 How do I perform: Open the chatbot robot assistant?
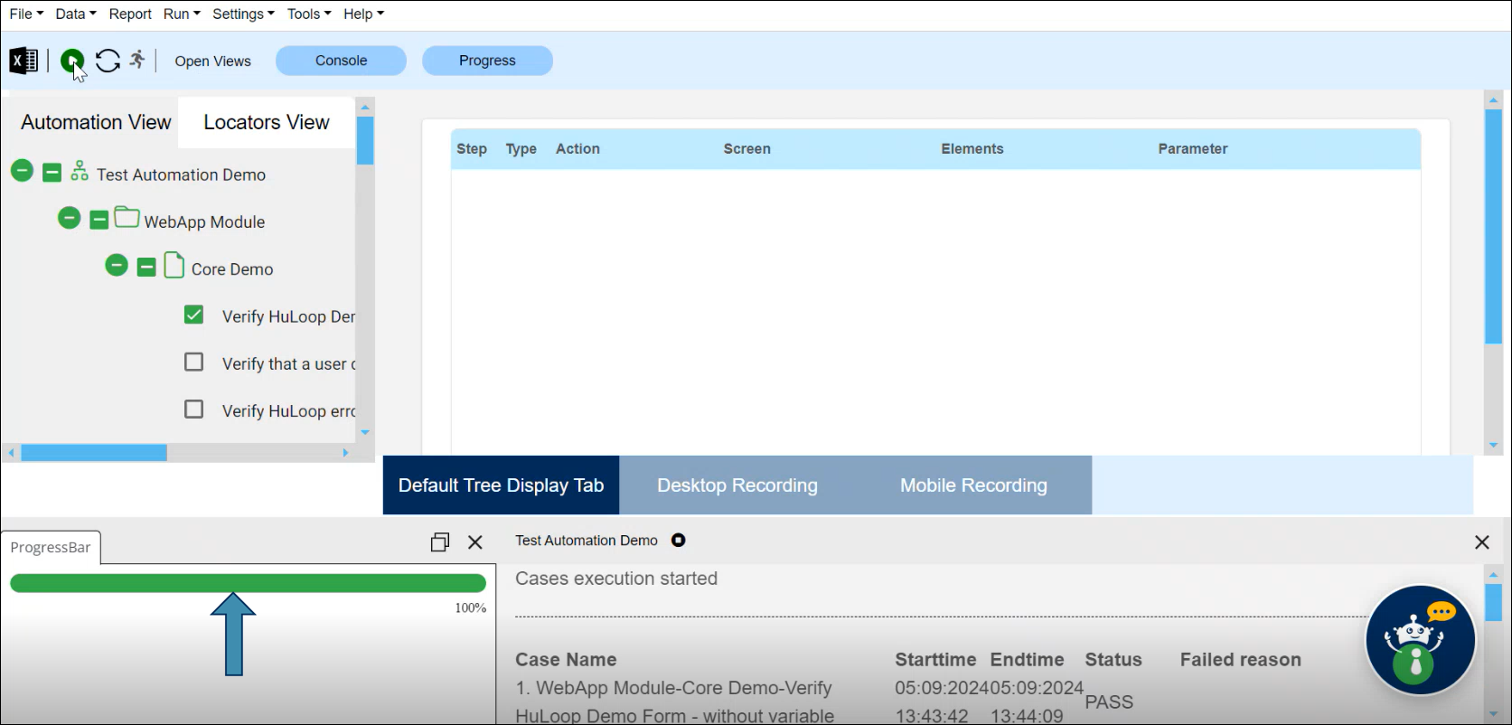1419,640
